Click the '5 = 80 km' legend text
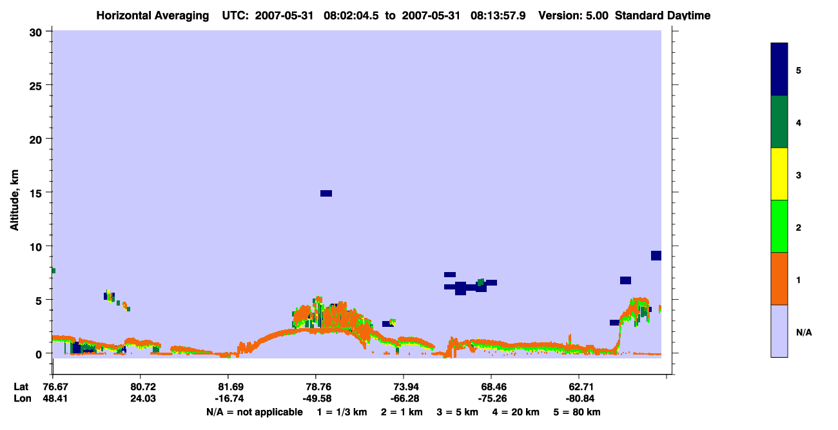This screenshot has width=838, height=430. (x=577, y=412)
